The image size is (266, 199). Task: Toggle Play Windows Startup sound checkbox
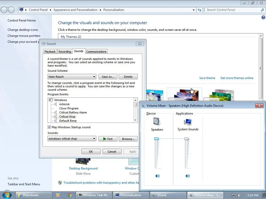click(49, 127)
